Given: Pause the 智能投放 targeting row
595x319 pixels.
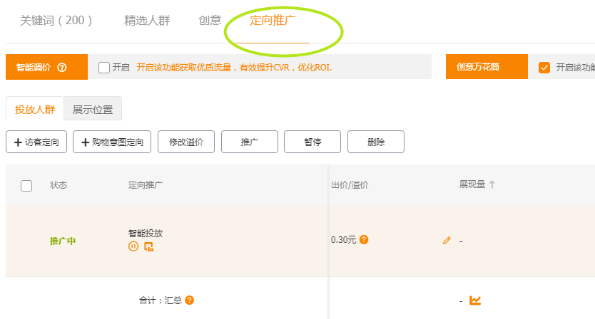Looking at the screenshot, I should pyautogui.click(x=133, y=246).
